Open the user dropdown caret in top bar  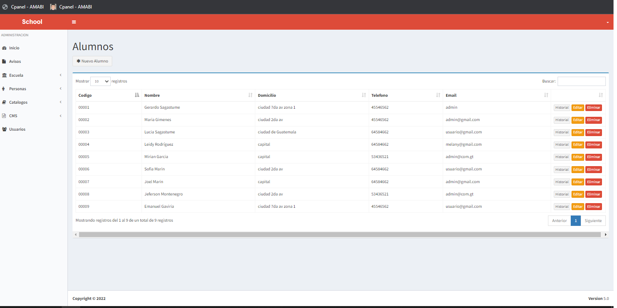coord(608,22)
